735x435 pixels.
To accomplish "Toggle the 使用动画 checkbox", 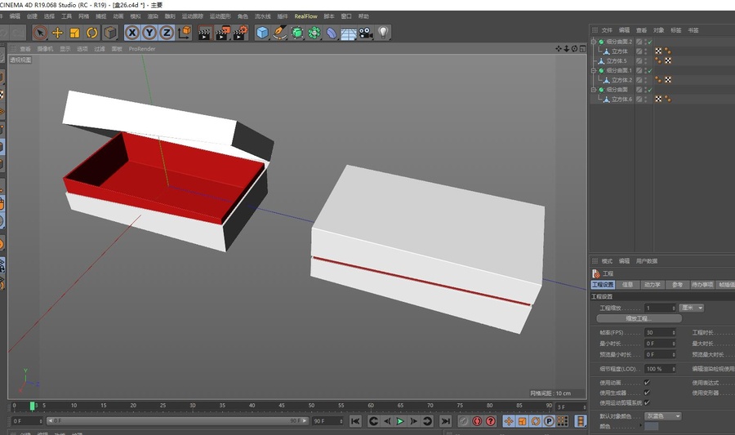I will pyautogui.click(x=647, y=383).
